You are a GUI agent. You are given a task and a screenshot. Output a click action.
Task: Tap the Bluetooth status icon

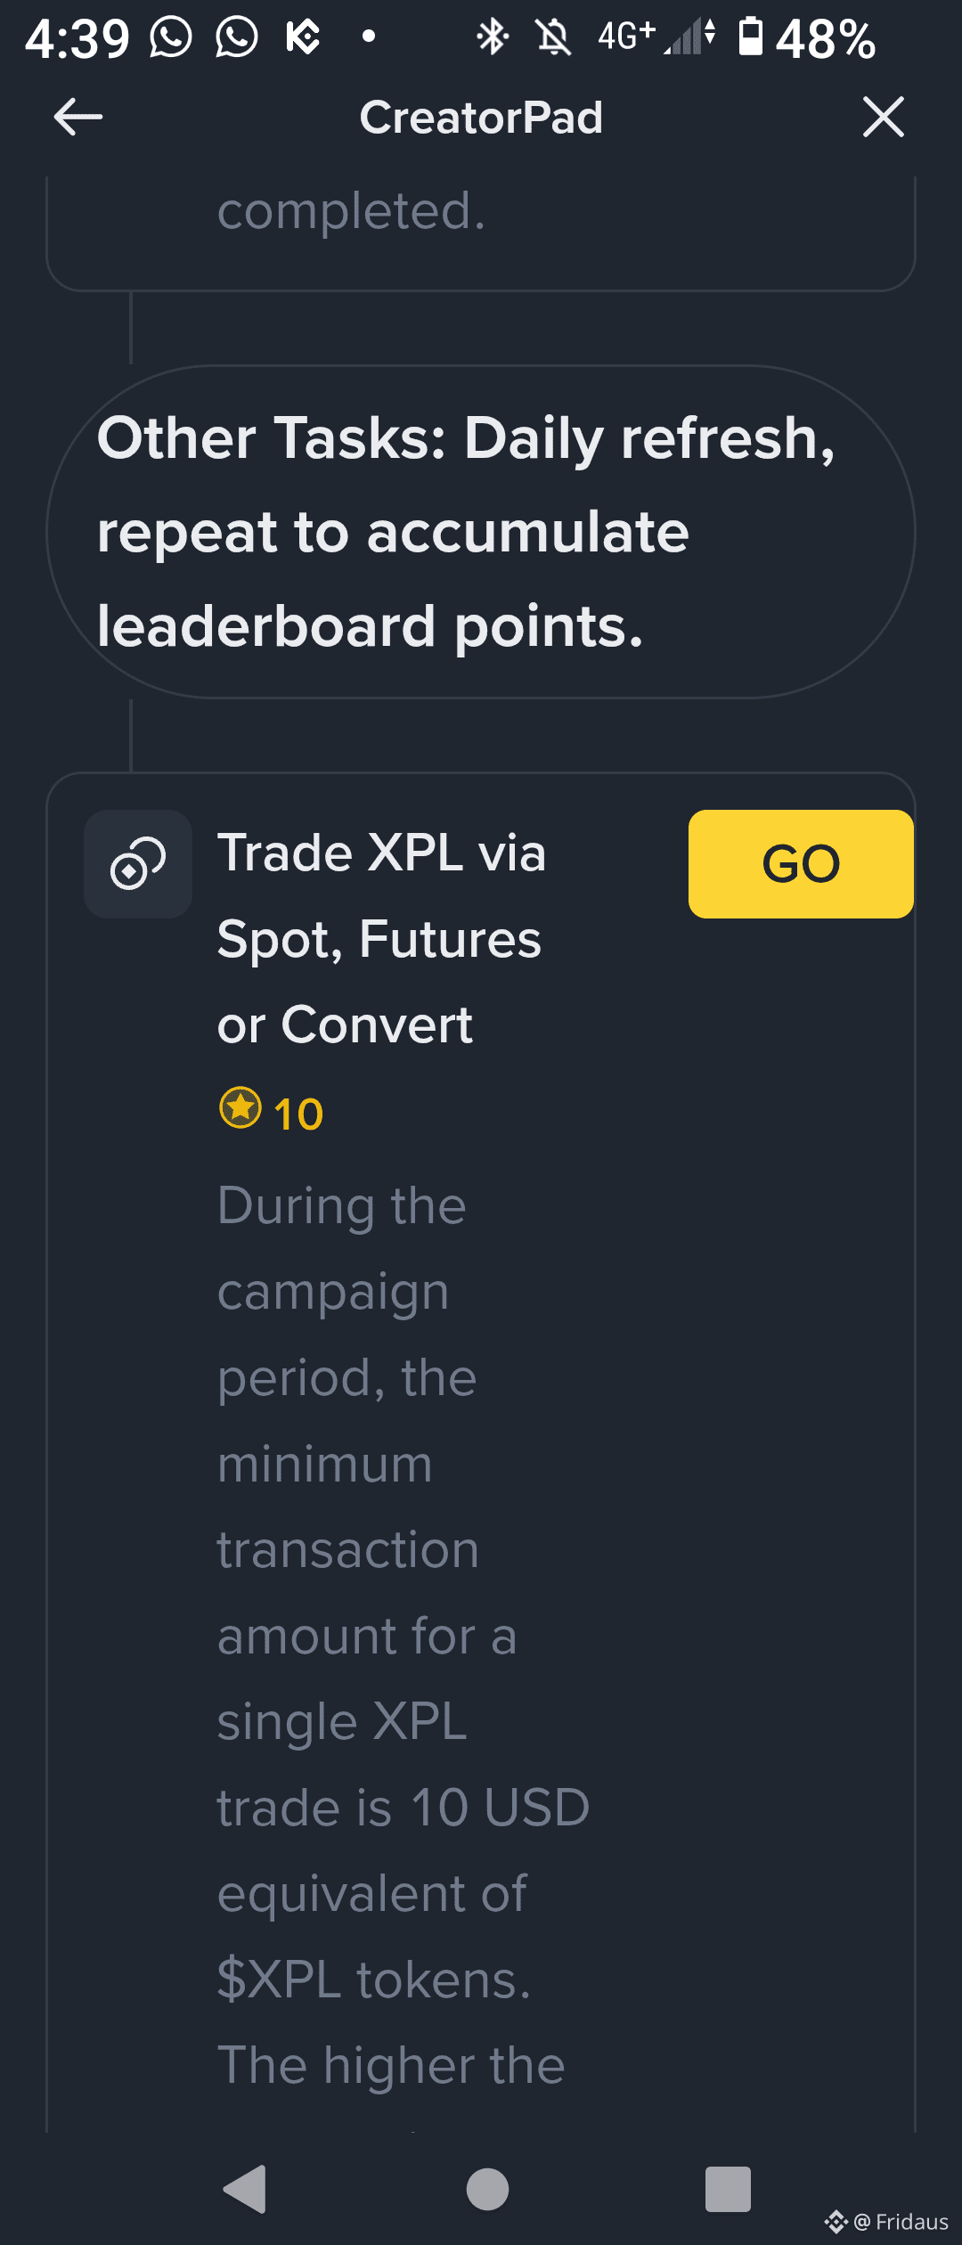(x=493, y=37)
